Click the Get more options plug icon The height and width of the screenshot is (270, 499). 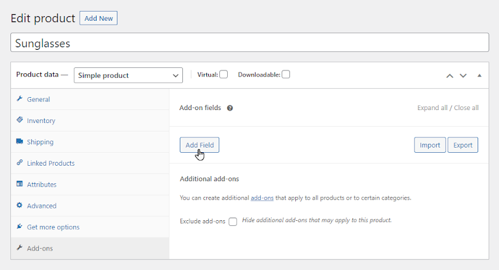pyautogui.click(x=19, y=227)
